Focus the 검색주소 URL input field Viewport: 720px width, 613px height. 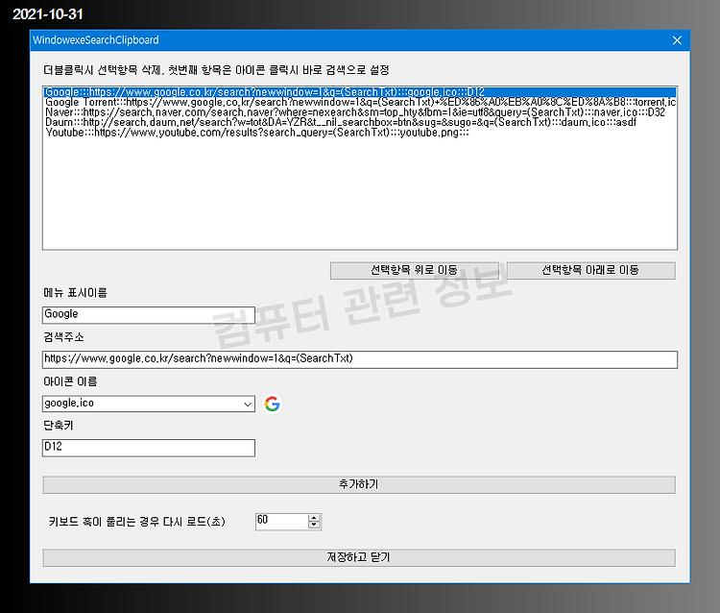point(360,359)
